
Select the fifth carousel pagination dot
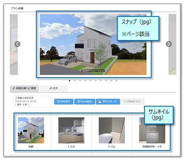click(x=90, y=80)
